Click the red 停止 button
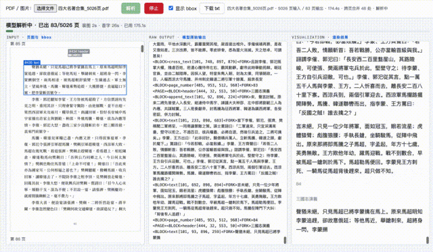This screenshot has height=252, width=433. coord(154,8)
